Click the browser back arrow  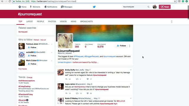coord(2,1)
